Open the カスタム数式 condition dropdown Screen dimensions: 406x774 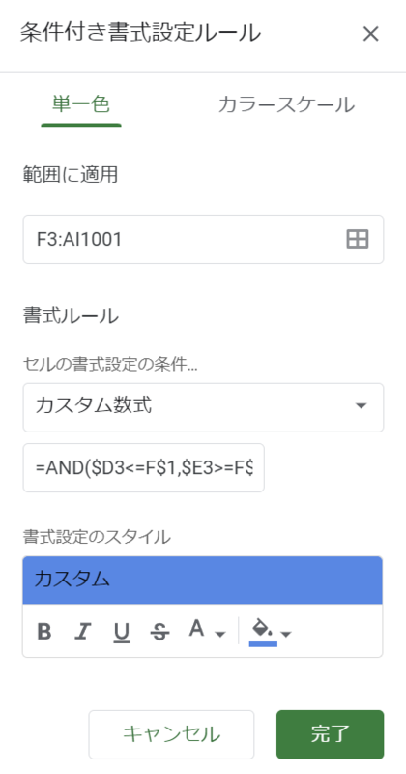(x=203, y=407)
